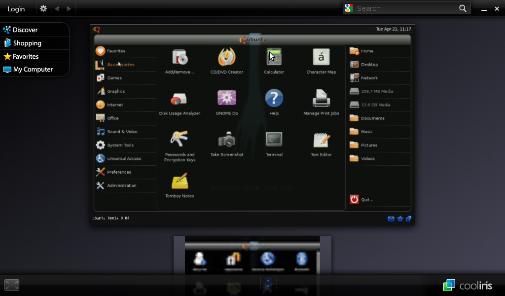Viewport: 505px width, 296px height.
Task: Open Cooliris settings gear
Action: (43, 9)
